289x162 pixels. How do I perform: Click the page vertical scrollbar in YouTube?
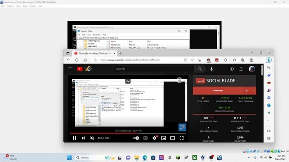point(262,70)
